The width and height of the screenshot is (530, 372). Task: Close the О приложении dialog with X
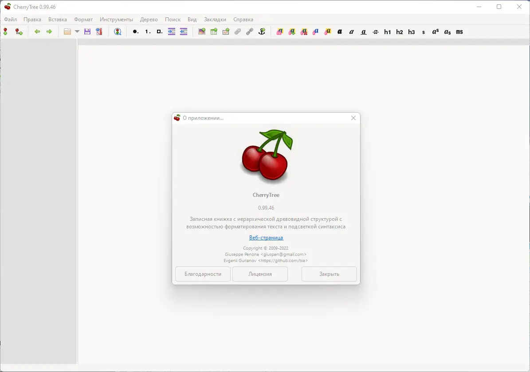353,118
